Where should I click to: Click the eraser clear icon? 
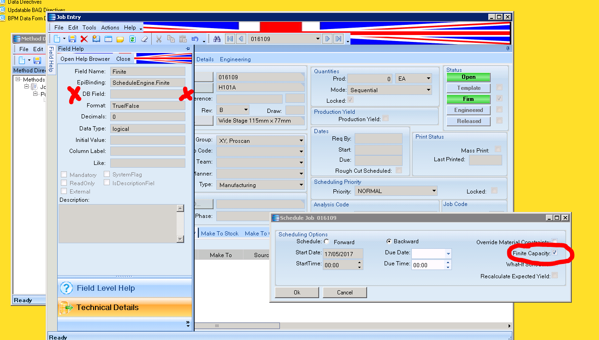[144, 39]
